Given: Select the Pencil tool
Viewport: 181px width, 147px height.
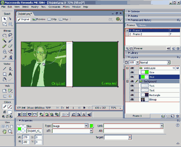Looking at the screenshot, I should tap(4, 46).
